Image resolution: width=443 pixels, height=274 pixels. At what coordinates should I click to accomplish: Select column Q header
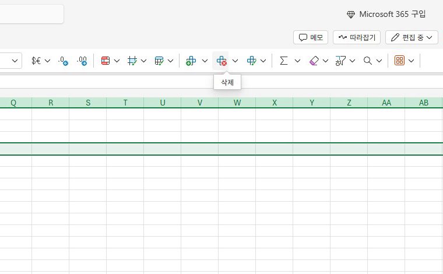(13, 103)
